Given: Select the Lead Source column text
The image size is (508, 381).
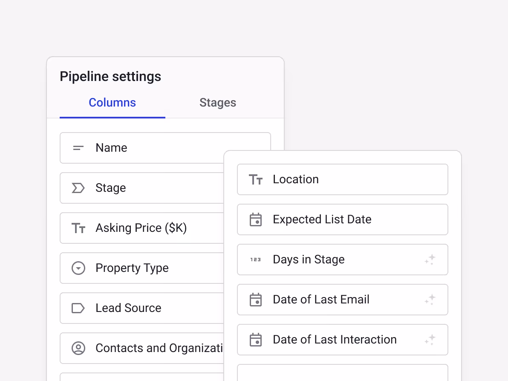Looking at the screenshot, I should tap(128, 308).
